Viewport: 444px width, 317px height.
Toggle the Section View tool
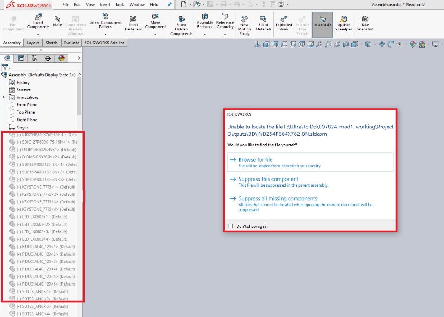click(x=346, y=44)
